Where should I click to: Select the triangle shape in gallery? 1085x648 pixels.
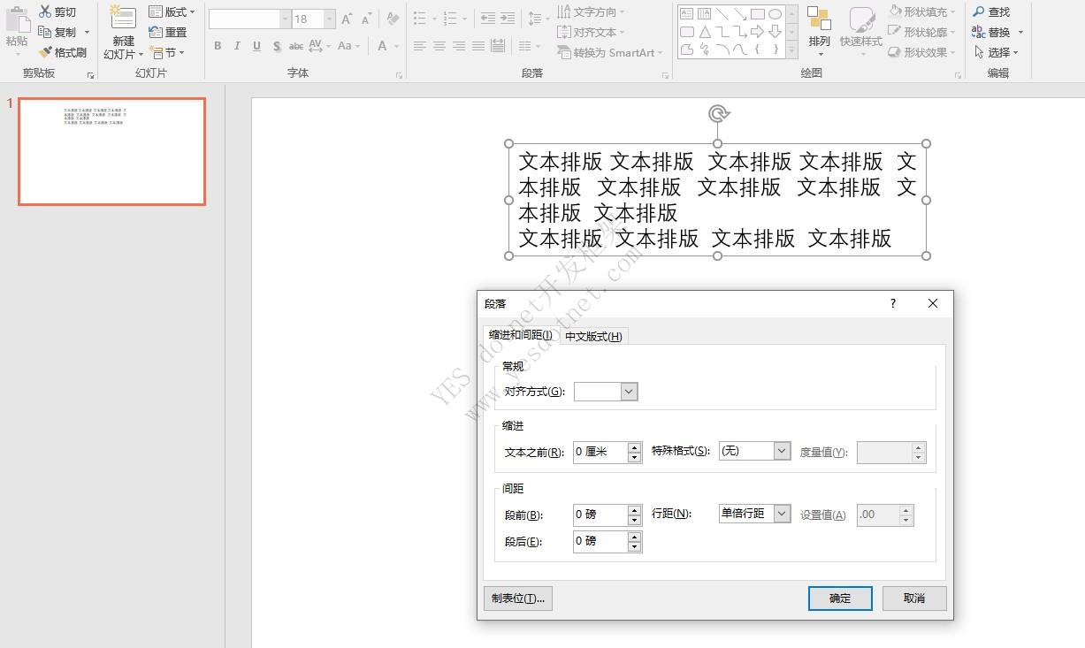[x=704, y=32]
